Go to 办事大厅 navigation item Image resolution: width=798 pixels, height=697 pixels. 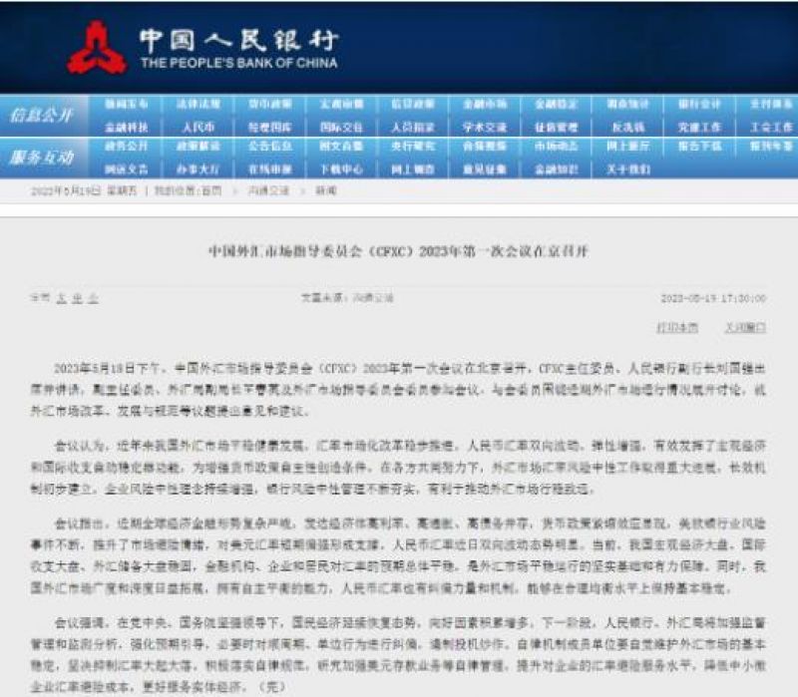[x=198, y=170]
